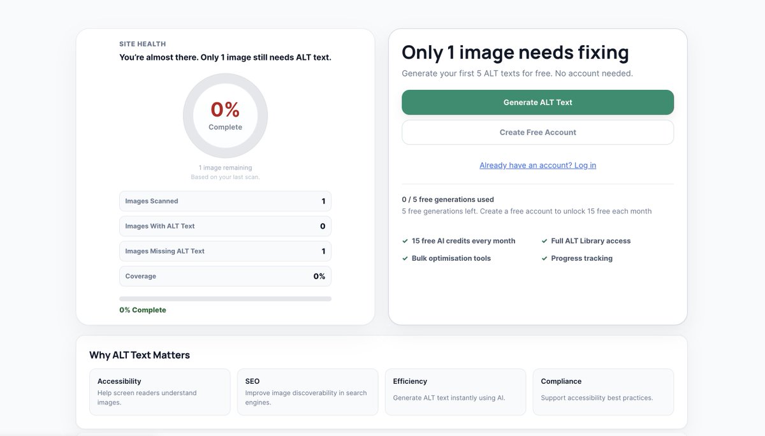Click the checkmark beside 15 free AI credits

[x=405, y=241]
